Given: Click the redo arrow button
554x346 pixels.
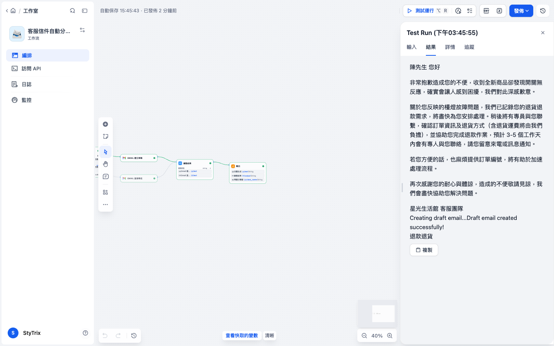Looking at the screenshot, I should 118,336.
